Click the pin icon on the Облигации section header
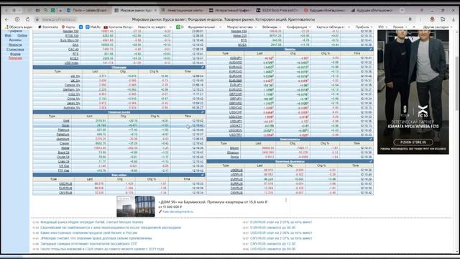The width and height of the screenshot is (460, 259). click(x=203, y=67)
